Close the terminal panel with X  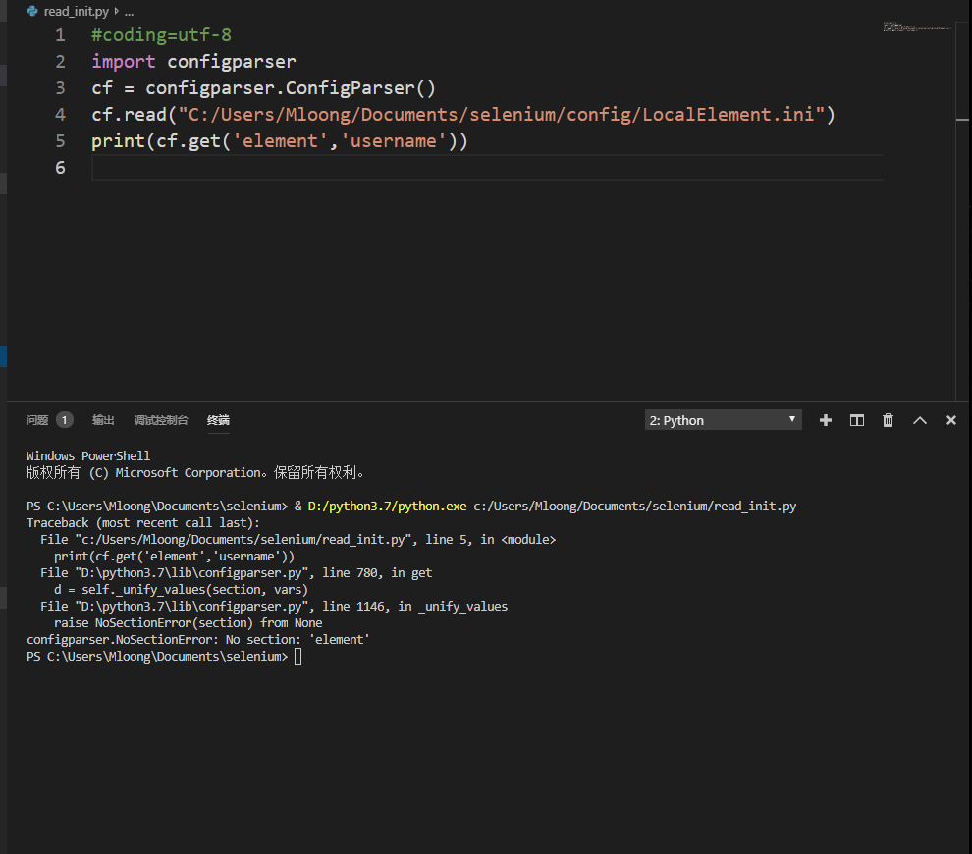click(951, 420)
